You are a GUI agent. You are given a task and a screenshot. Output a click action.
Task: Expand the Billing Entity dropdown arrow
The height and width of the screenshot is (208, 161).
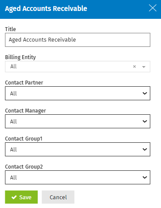pos(144,67)
